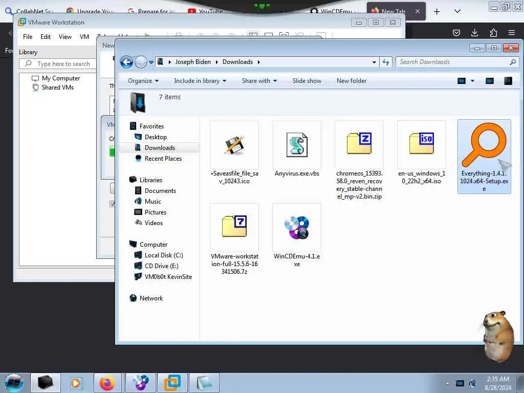Click VMware library search field
This screenshot has height=393, width=524.
click(58, 64)
